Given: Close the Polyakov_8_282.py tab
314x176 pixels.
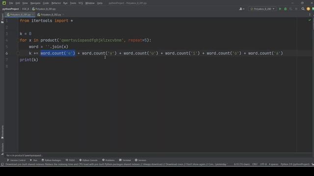Looking at the screenshot, I should coord(63,15).
